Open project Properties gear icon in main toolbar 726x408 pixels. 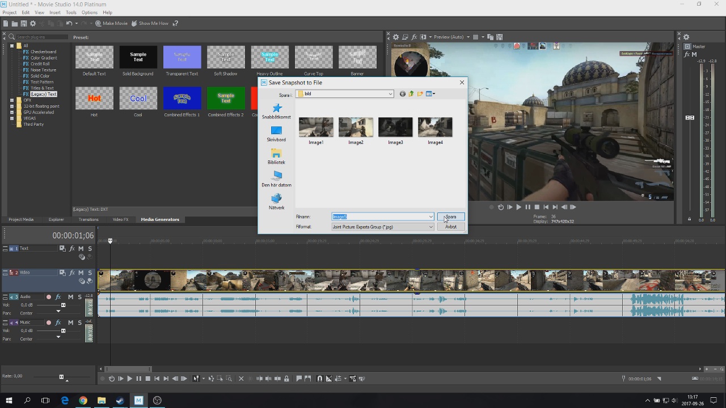coord(33,23)
